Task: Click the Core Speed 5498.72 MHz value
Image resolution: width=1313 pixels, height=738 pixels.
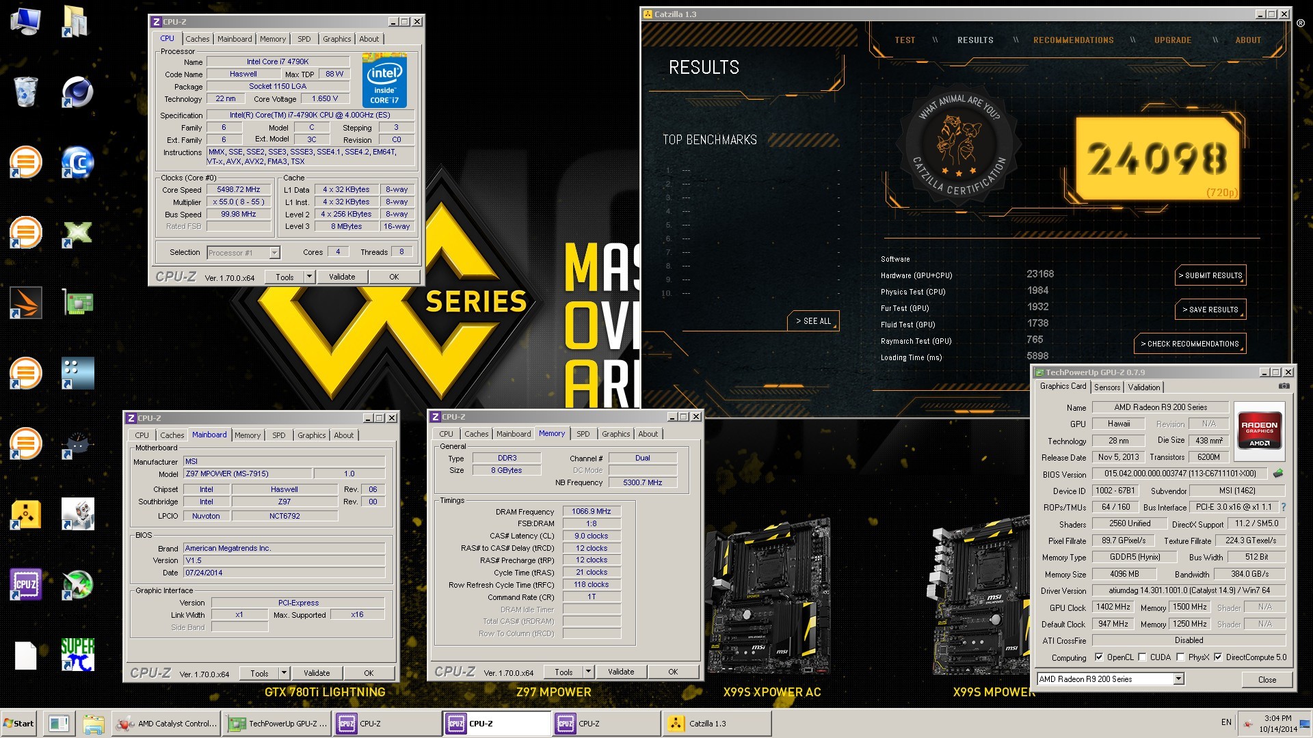Action: coord(238,190)
